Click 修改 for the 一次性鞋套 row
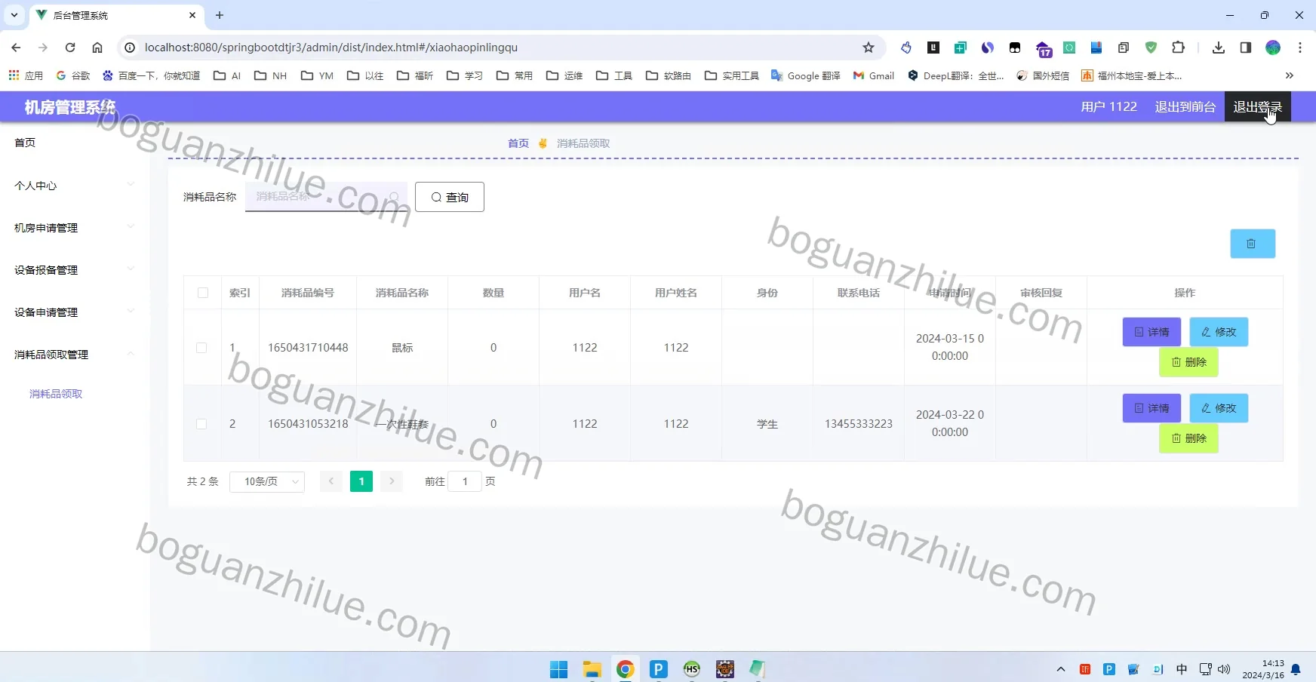 coord(1219,408)
